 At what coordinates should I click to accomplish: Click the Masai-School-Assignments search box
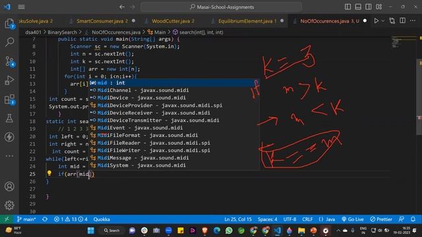(x=222, y=7)
